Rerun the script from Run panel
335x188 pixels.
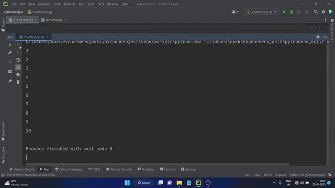point(10,45)
